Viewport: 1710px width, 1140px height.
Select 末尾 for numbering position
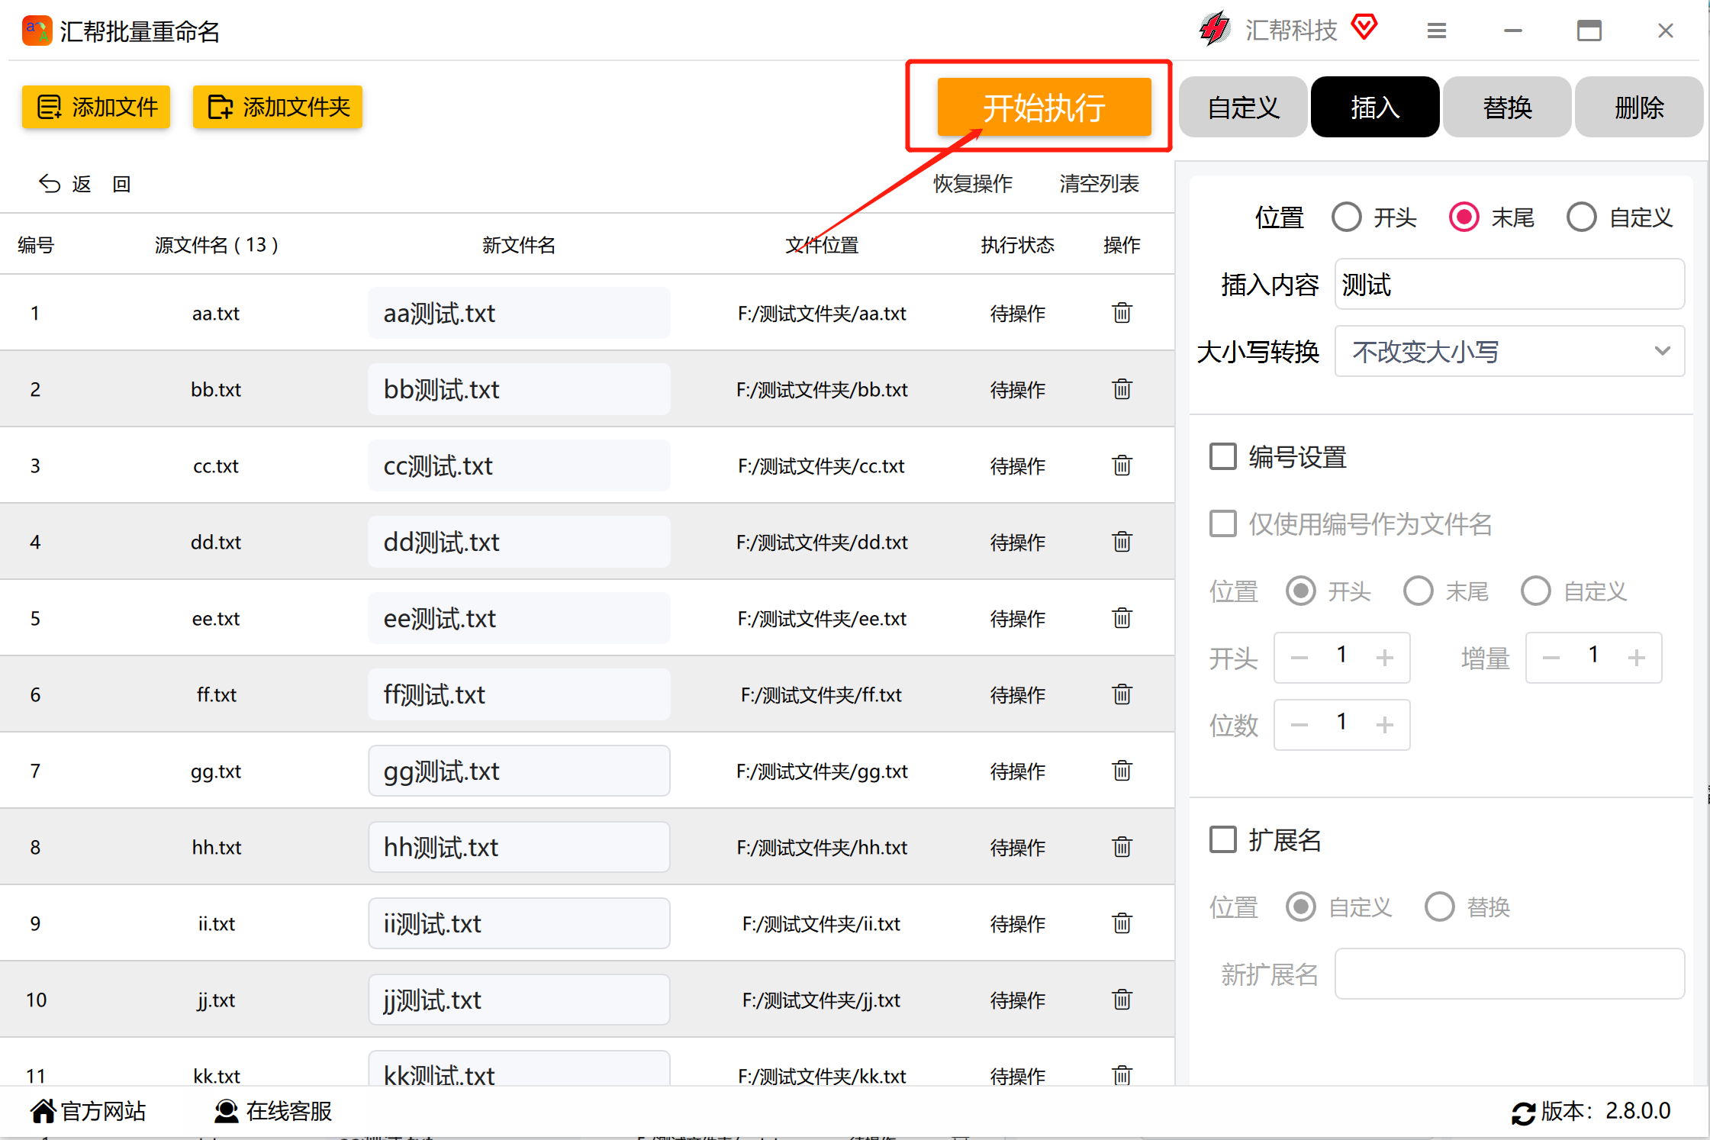tap(1419, 591)
